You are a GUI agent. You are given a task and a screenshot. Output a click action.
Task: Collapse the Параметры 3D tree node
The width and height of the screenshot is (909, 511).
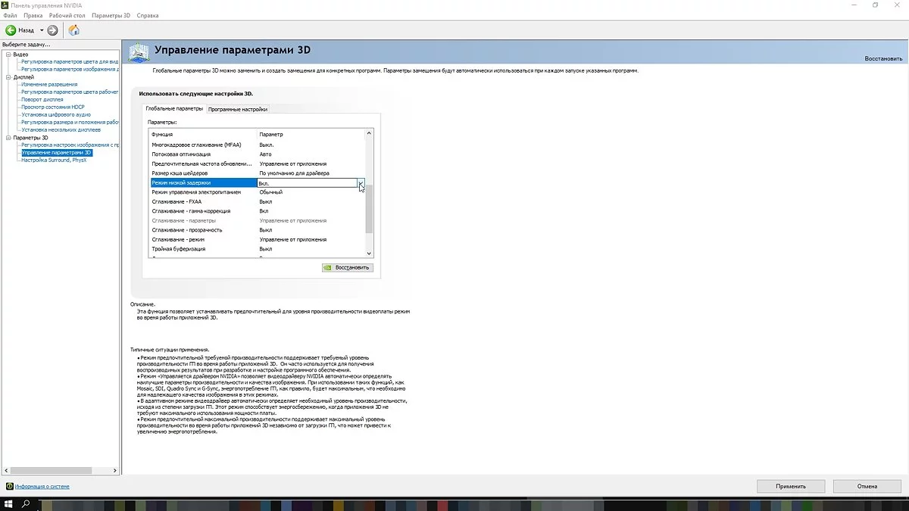pyautogui.click(x=8, y=138)
